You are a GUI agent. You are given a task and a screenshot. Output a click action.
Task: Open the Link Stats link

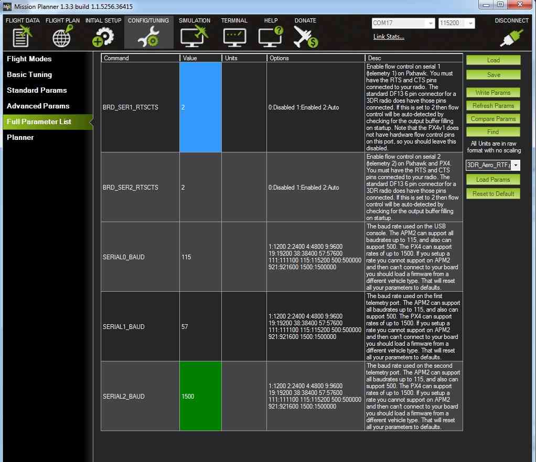389,37
